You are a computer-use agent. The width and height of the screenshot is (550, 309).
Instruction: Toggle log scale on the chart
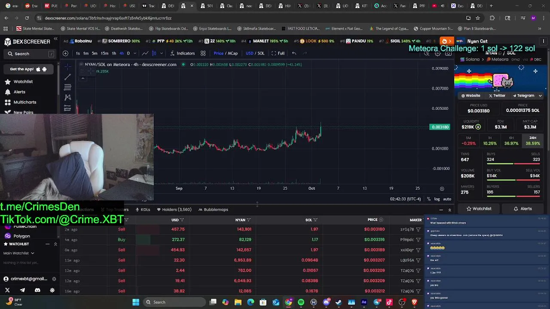click(x=437, y=199)
